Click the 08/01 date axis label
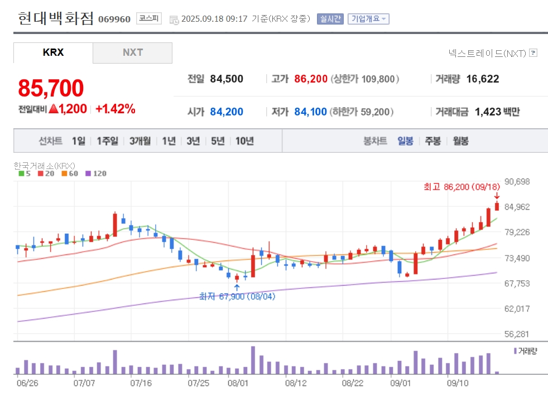Image resolution: width=548 pixels, height=400 pixels. (238, 383)
